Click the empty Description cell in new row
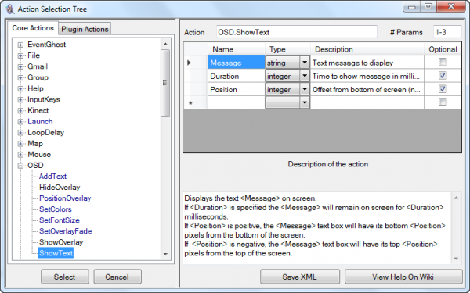 tap(367, 102)
